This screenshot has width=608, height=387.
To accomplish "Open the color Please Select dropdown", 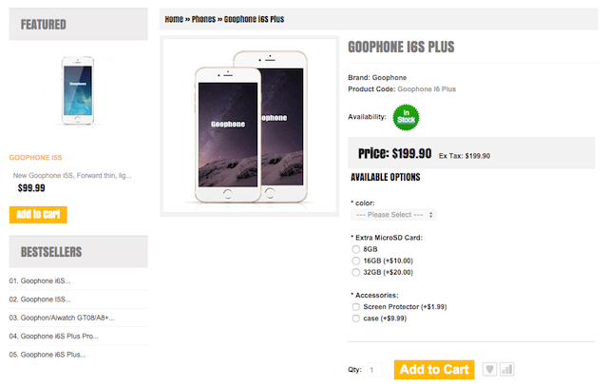I will (393, 215).
